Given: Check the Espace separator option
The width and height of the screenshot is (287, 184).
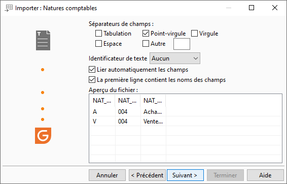Looking at the screenshot, I should 99,44.
